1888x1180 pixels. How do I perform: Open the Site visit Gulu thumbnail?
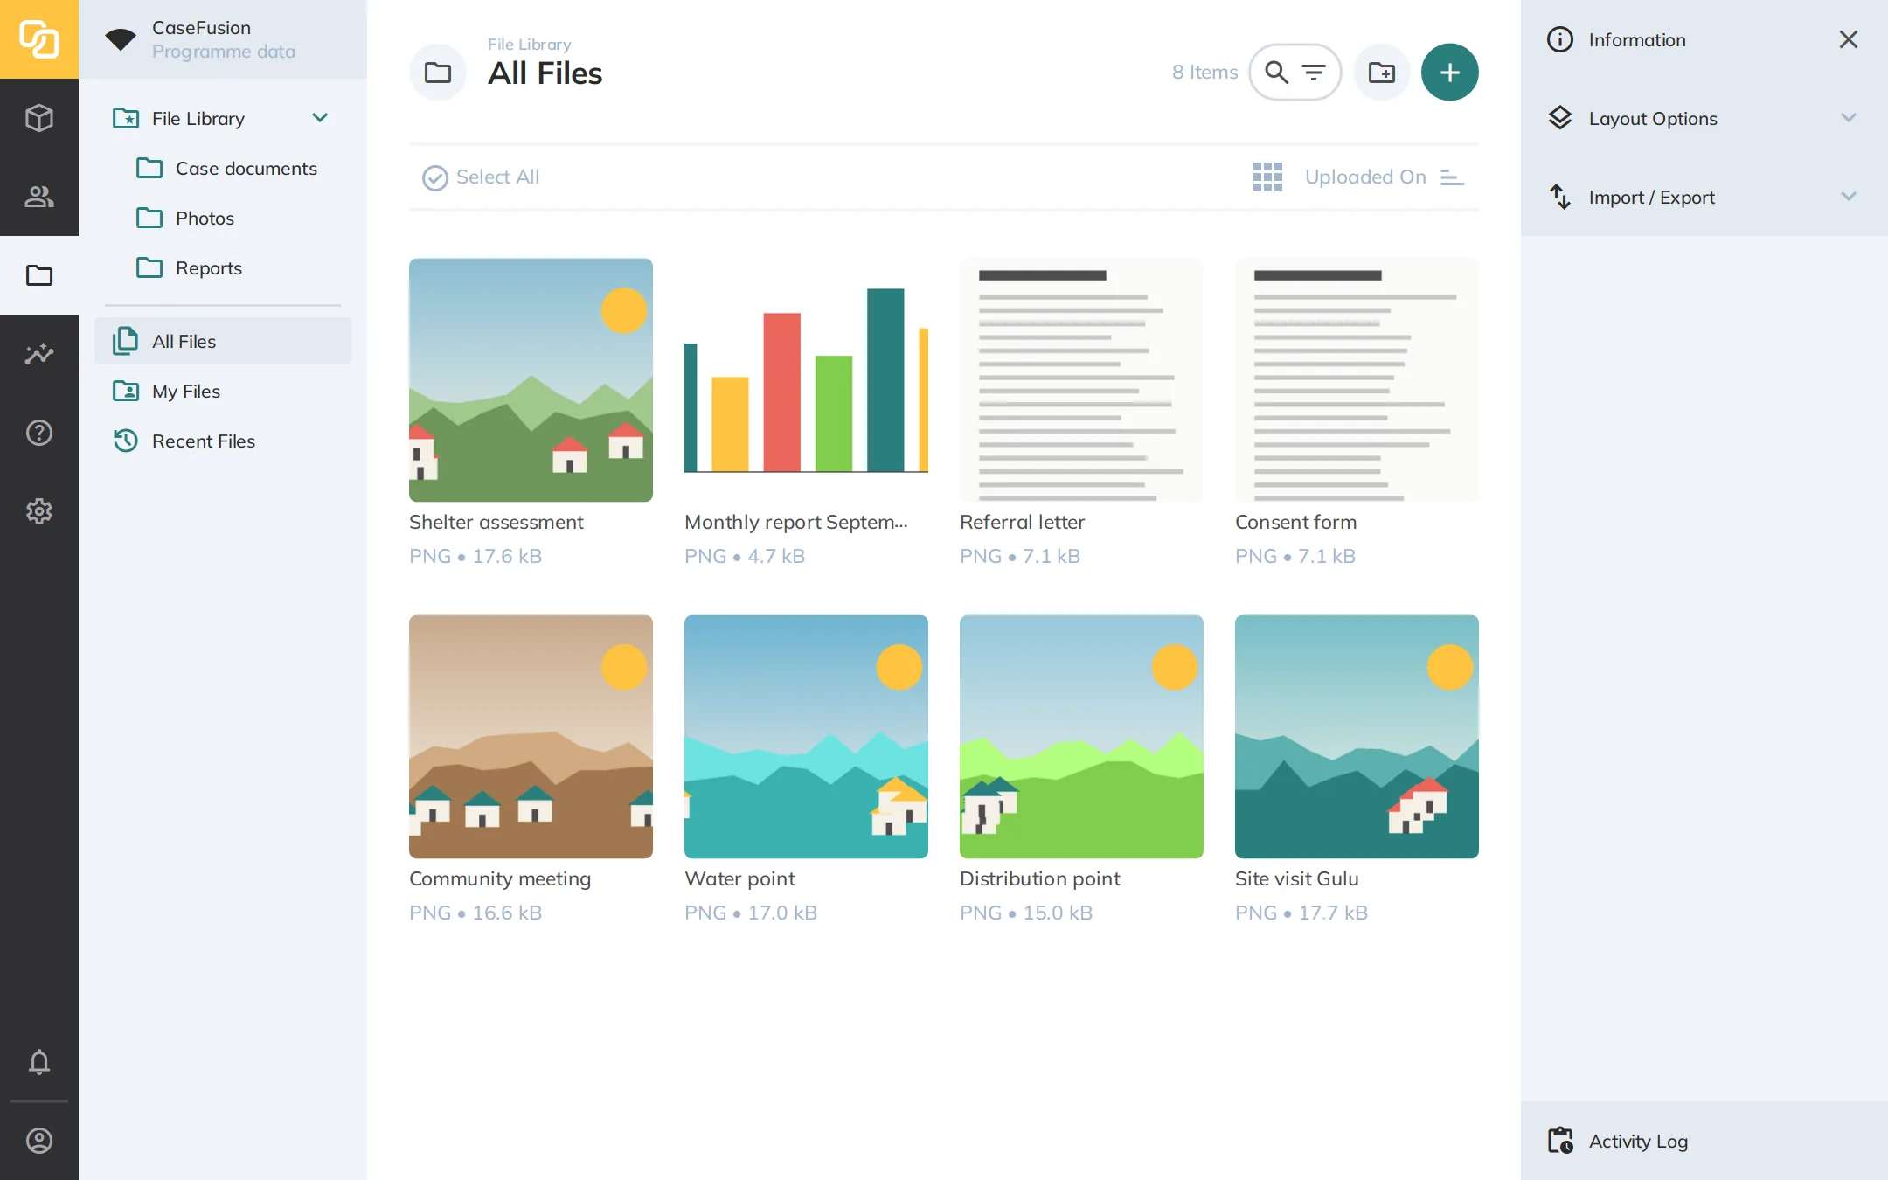click(1357, 736)
